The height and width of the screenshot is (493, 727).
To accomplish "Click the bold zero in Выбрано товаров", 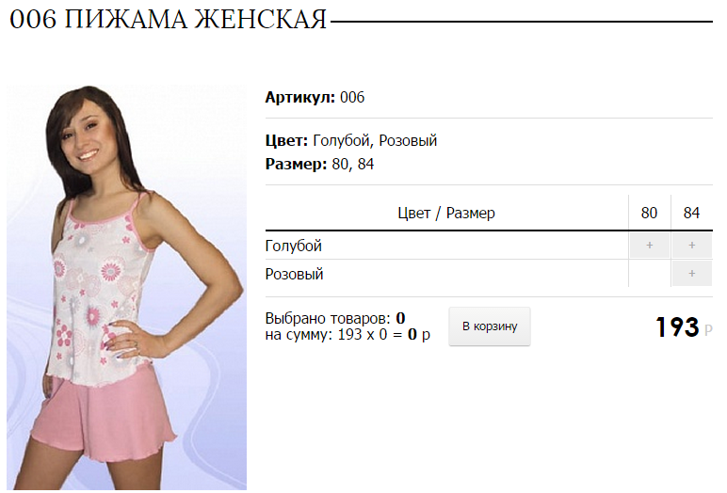I will coord(400,318).
